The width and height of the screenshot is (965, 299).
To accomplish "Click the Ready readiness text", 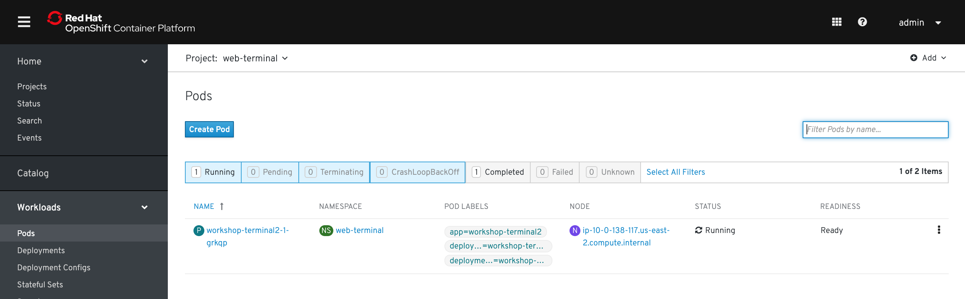I will pyautogui.click(x=832, y=230).
